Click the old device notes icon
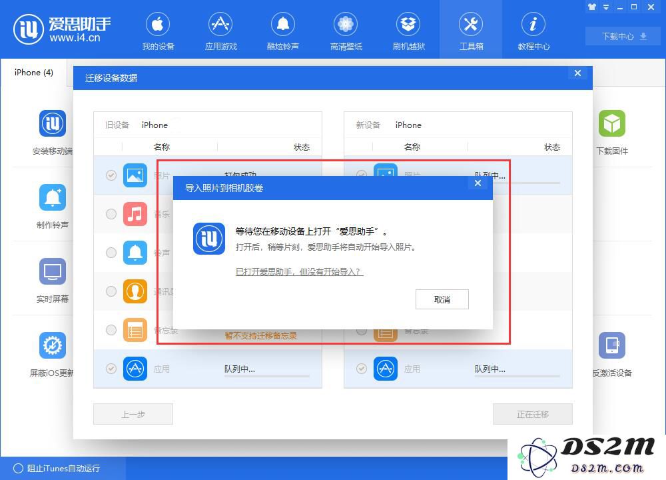Viewport: 666px width, 480px height. click(135, 330)
